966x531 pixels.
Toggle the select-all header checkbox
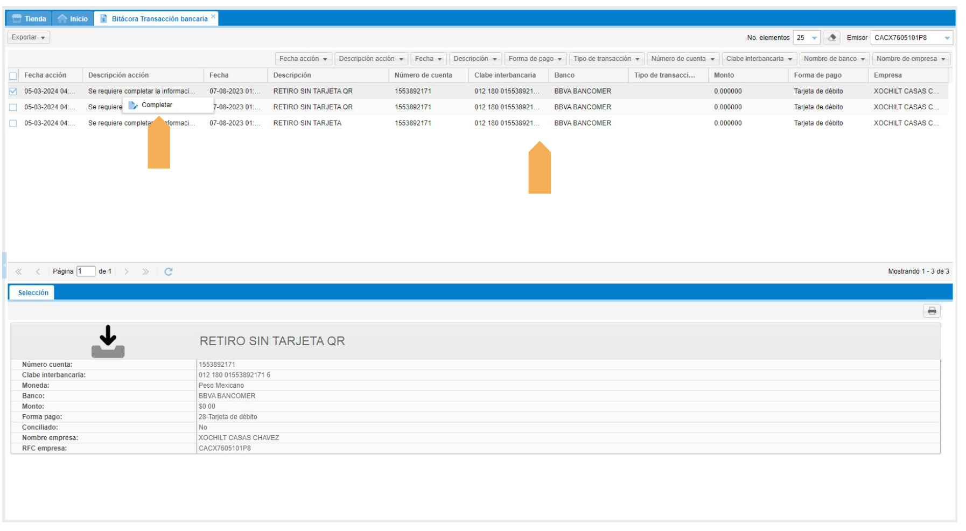point(13,76)
